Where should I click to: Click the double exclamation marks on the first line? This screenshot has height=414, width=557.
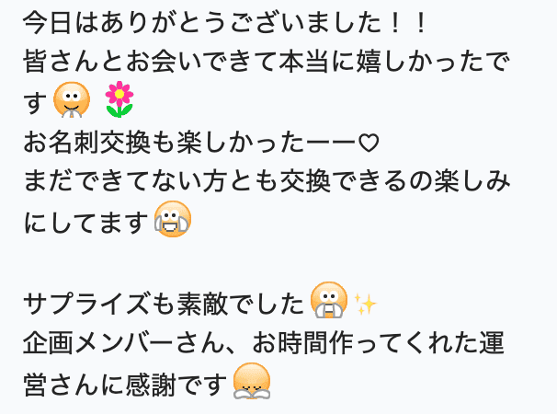(x=408, y=24)
